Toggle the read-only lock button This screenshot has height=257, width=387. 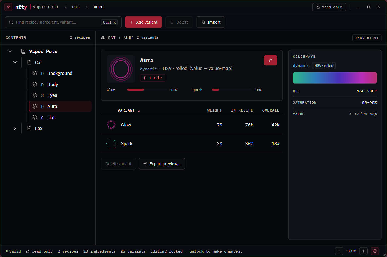pyautogui.click(x=329, y=7)
